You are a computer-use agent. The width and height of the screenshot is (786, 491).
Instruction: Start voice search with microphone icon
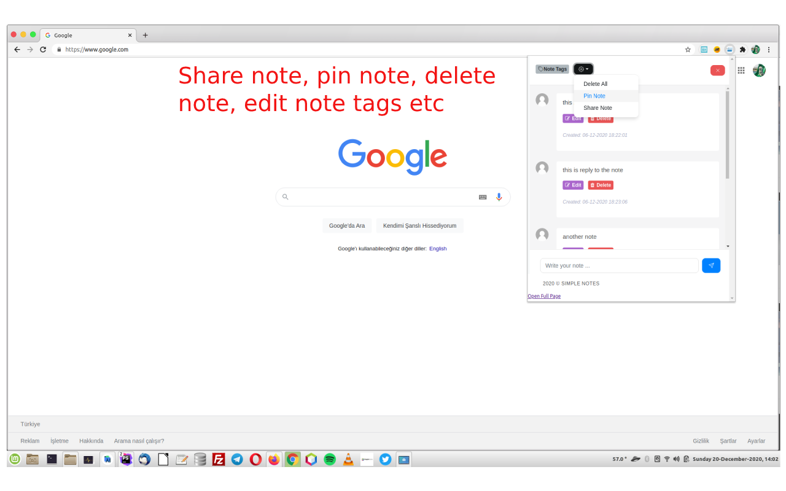[x=499, y=197]
